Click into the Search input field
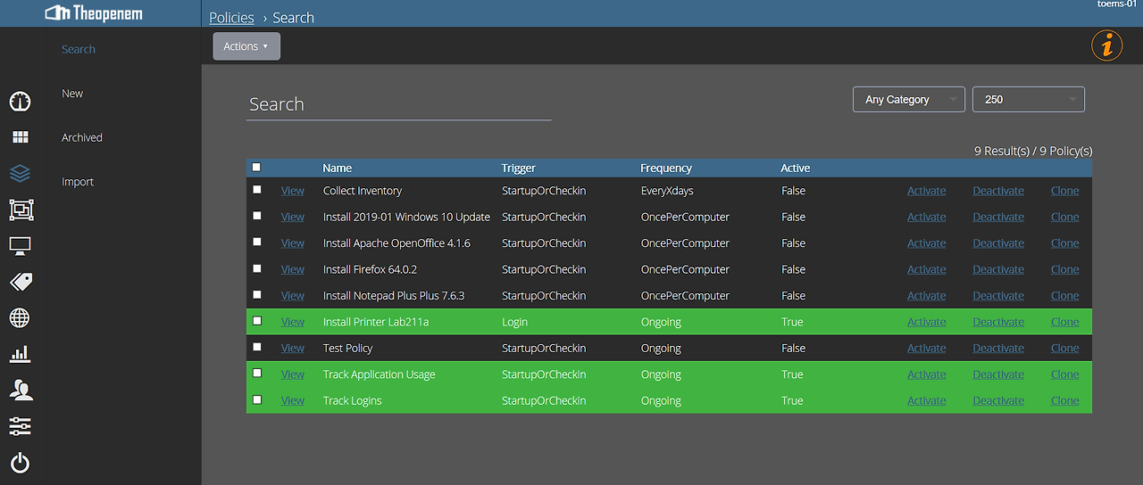Viewport: 1143px width, 485px height. point(398,104)
